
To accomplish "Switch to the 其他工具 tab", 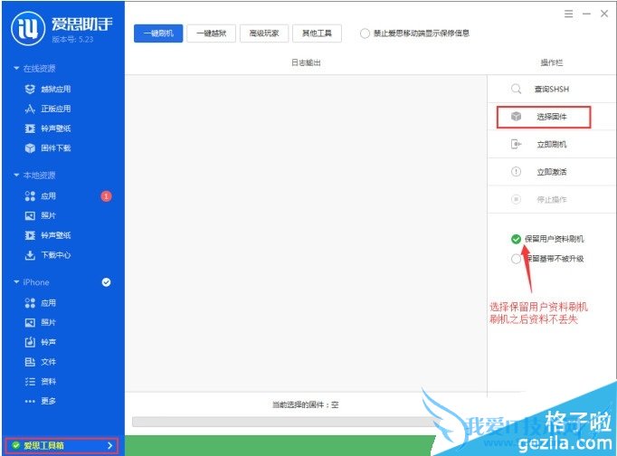I will [317, 33].
